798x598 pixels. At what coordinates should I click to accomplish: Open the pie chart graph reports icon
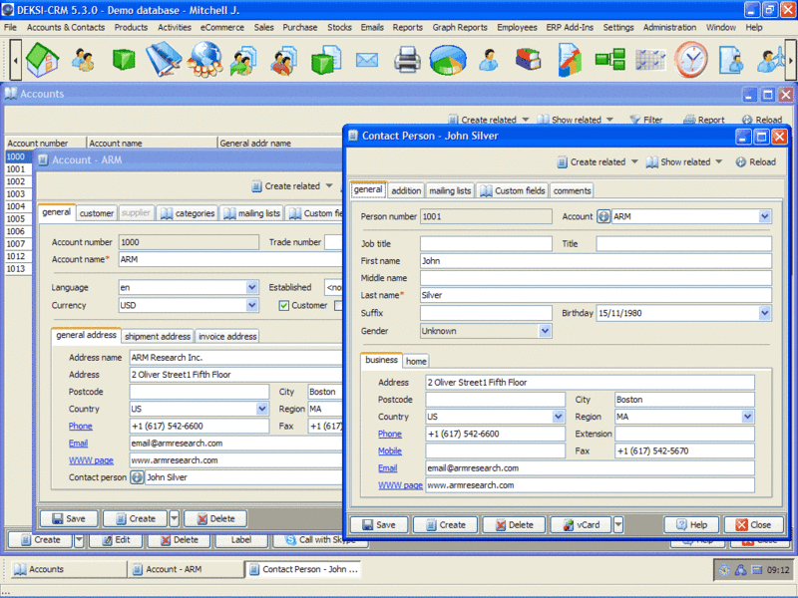[448, 60]
